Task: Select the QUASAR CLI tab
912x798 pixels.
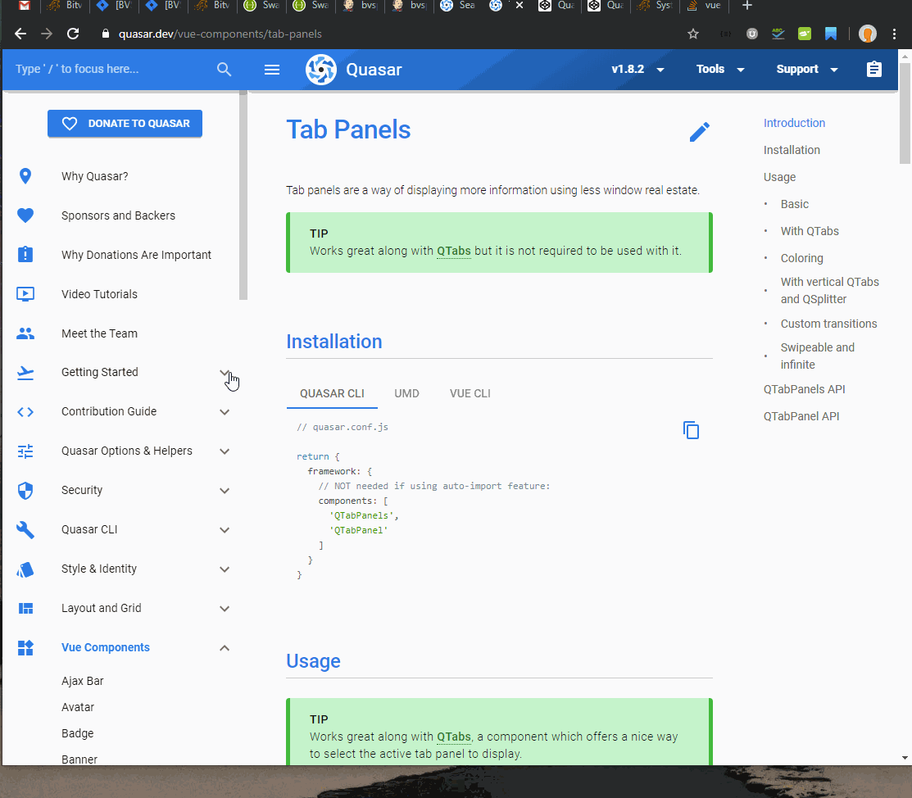Action: [x=332, y=394]
